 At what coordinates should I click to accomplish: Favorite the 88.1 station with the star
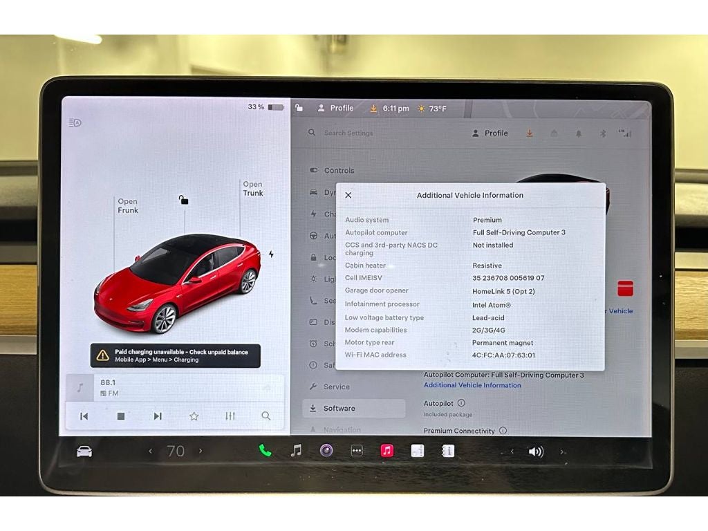point(194,416)
